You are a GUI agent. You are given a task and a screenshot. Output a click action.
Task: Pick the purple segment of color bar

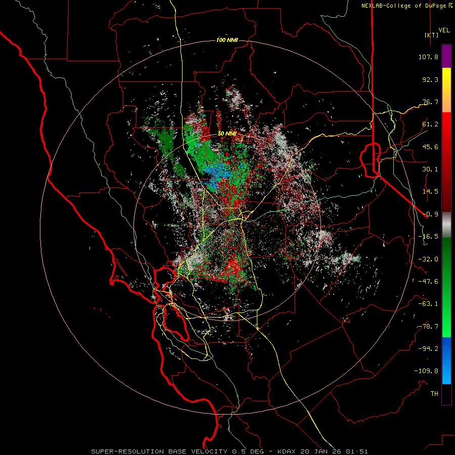coord(446,56)
